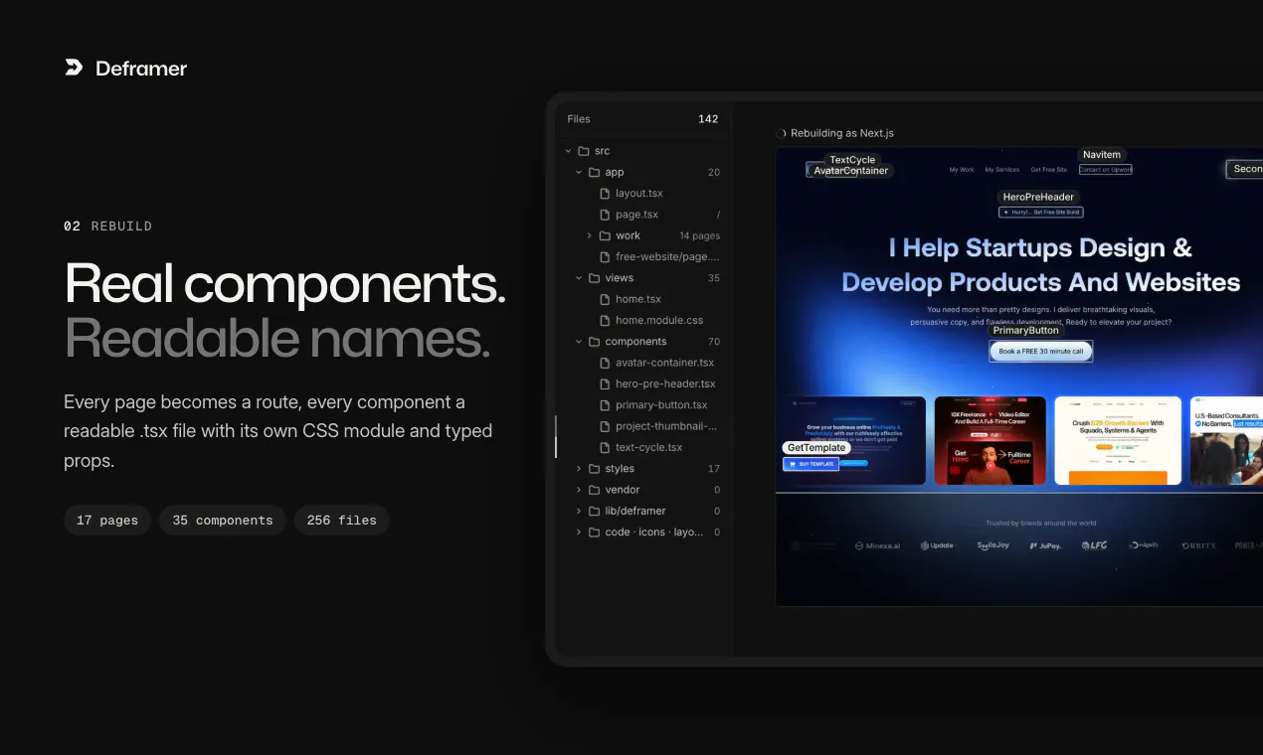This screenshot has width=1263, height=755.
Task: Click the 35 components pill
Action: click(x=223, y=521)
